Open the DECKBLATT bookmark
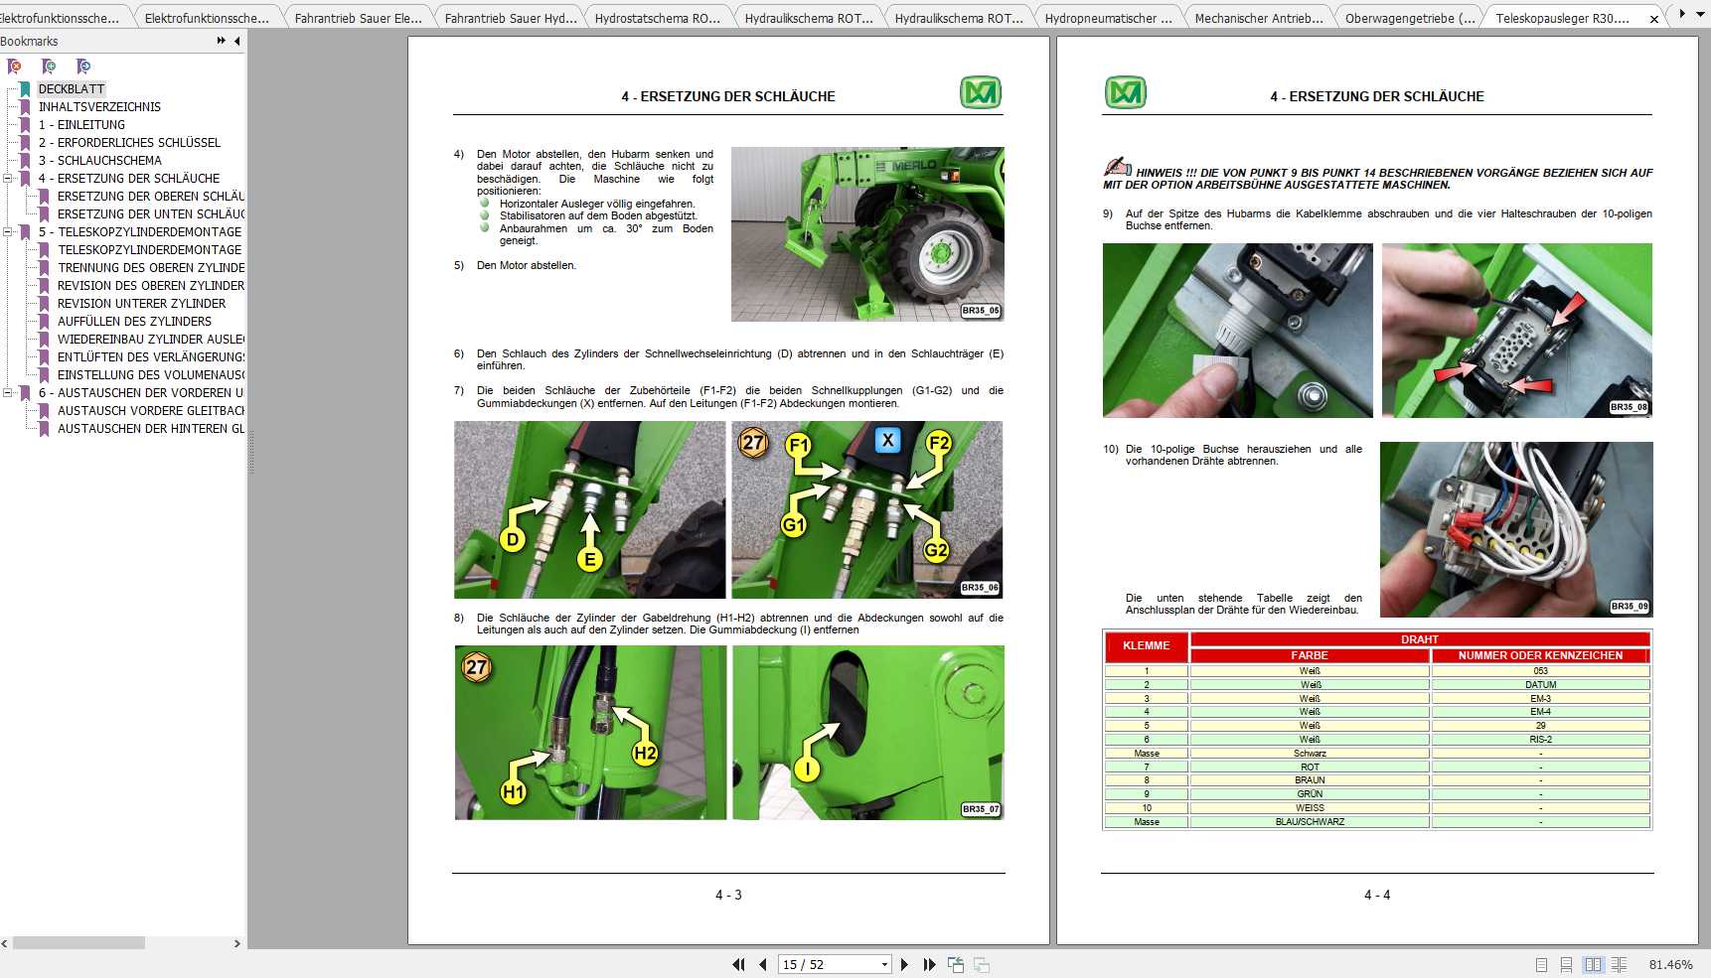 coord(72,89)
